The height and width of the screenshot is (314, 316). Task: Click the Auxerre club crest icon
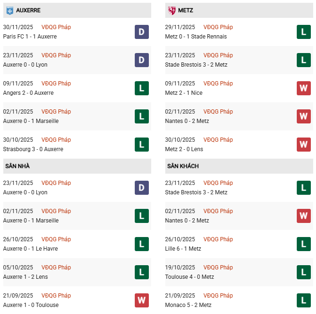pyautogui.click(x=9, y=10)
